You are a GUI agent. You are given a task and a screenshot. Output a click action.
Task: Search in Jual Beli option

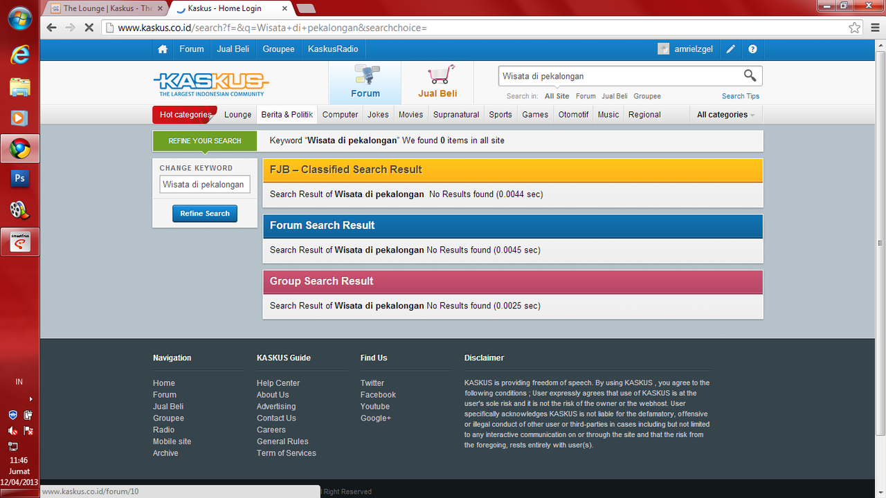pyautogui.click(x=615, y=96)
